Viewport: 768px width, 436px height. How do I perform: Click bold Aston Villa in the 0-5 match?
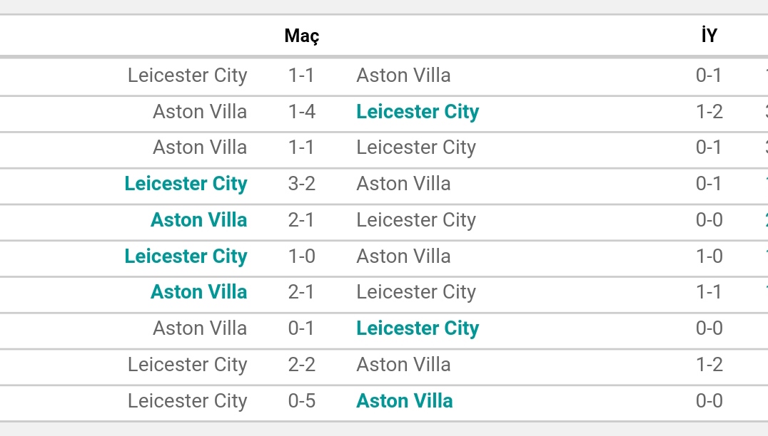404,401
